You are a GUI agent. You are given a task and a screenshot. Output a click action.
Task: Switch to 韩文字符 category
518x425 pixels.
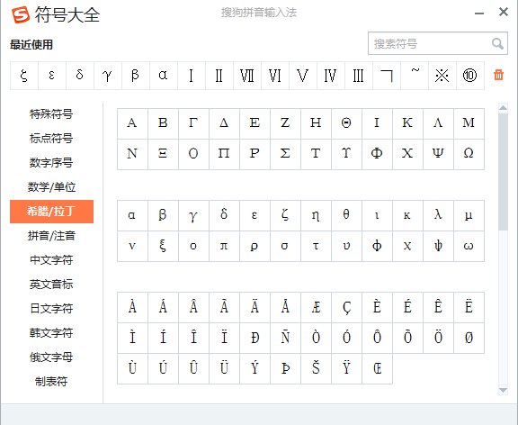[51, 333]
